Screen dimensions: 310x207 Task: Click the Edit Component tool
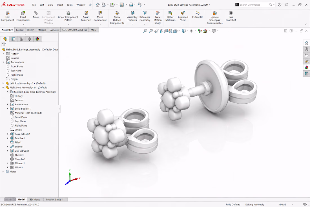coord(7,16)
